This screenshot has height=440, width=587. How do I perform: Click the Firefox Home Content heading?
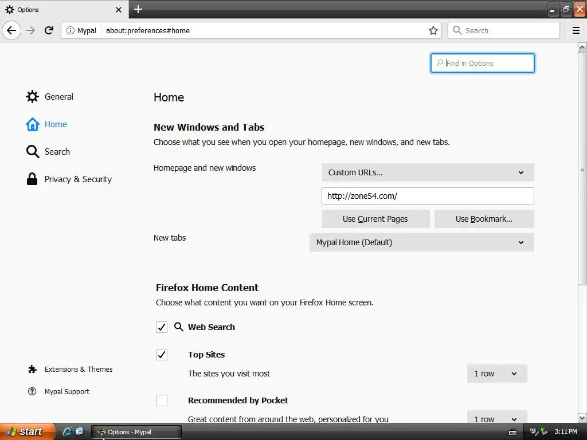point(207,288)
